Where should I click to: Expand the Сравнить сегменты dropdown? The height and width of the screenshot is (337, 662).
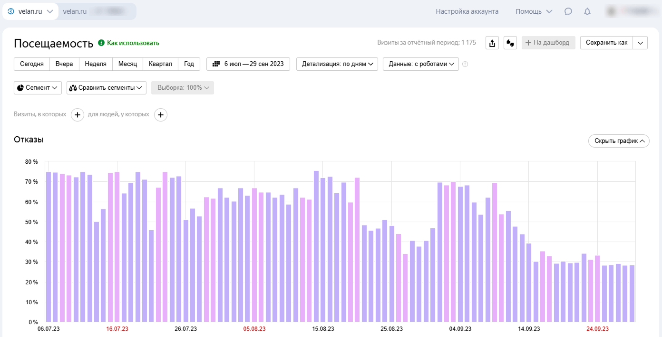pyautogui.click(x=107, y=88)
